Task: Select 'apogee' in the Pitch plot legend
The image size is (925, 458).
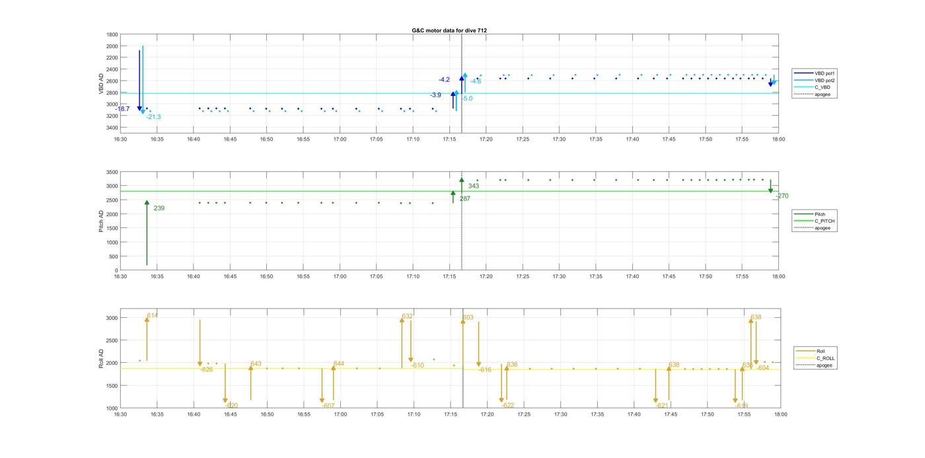Action: point(816,228)
